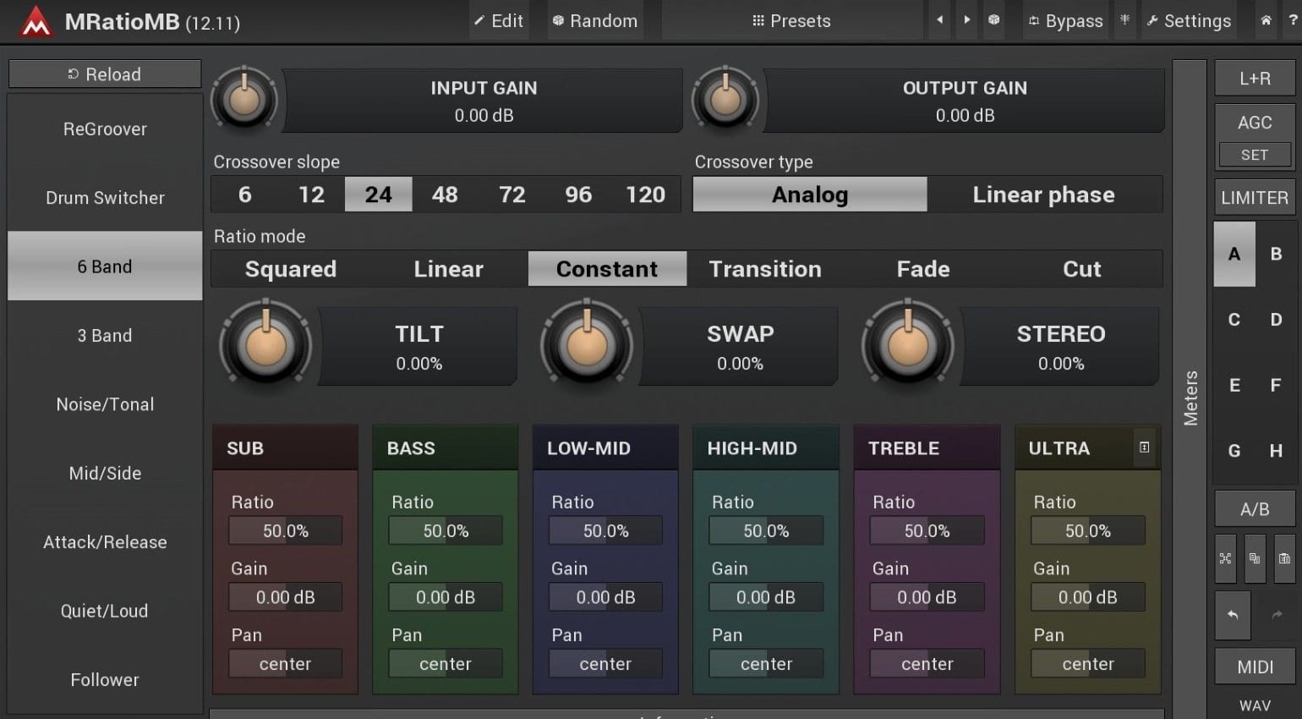Set ratio mode to Constant
1302x719 pixels.
[x=607, y=269]
